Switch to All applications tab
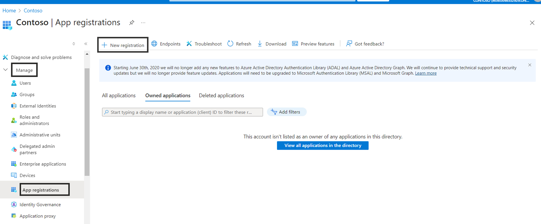541x224 pixels. click(119, 95)
